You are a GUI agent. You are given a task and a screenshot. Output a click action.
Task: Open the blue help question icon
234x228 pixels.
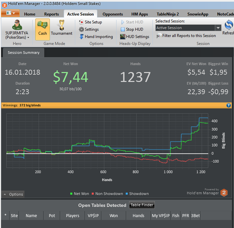click(x=228, y=105)
